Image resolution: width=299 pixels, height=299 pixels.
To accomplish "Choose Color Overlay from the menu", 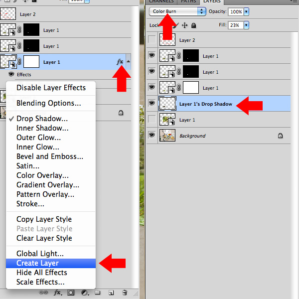I will point(51,175).
